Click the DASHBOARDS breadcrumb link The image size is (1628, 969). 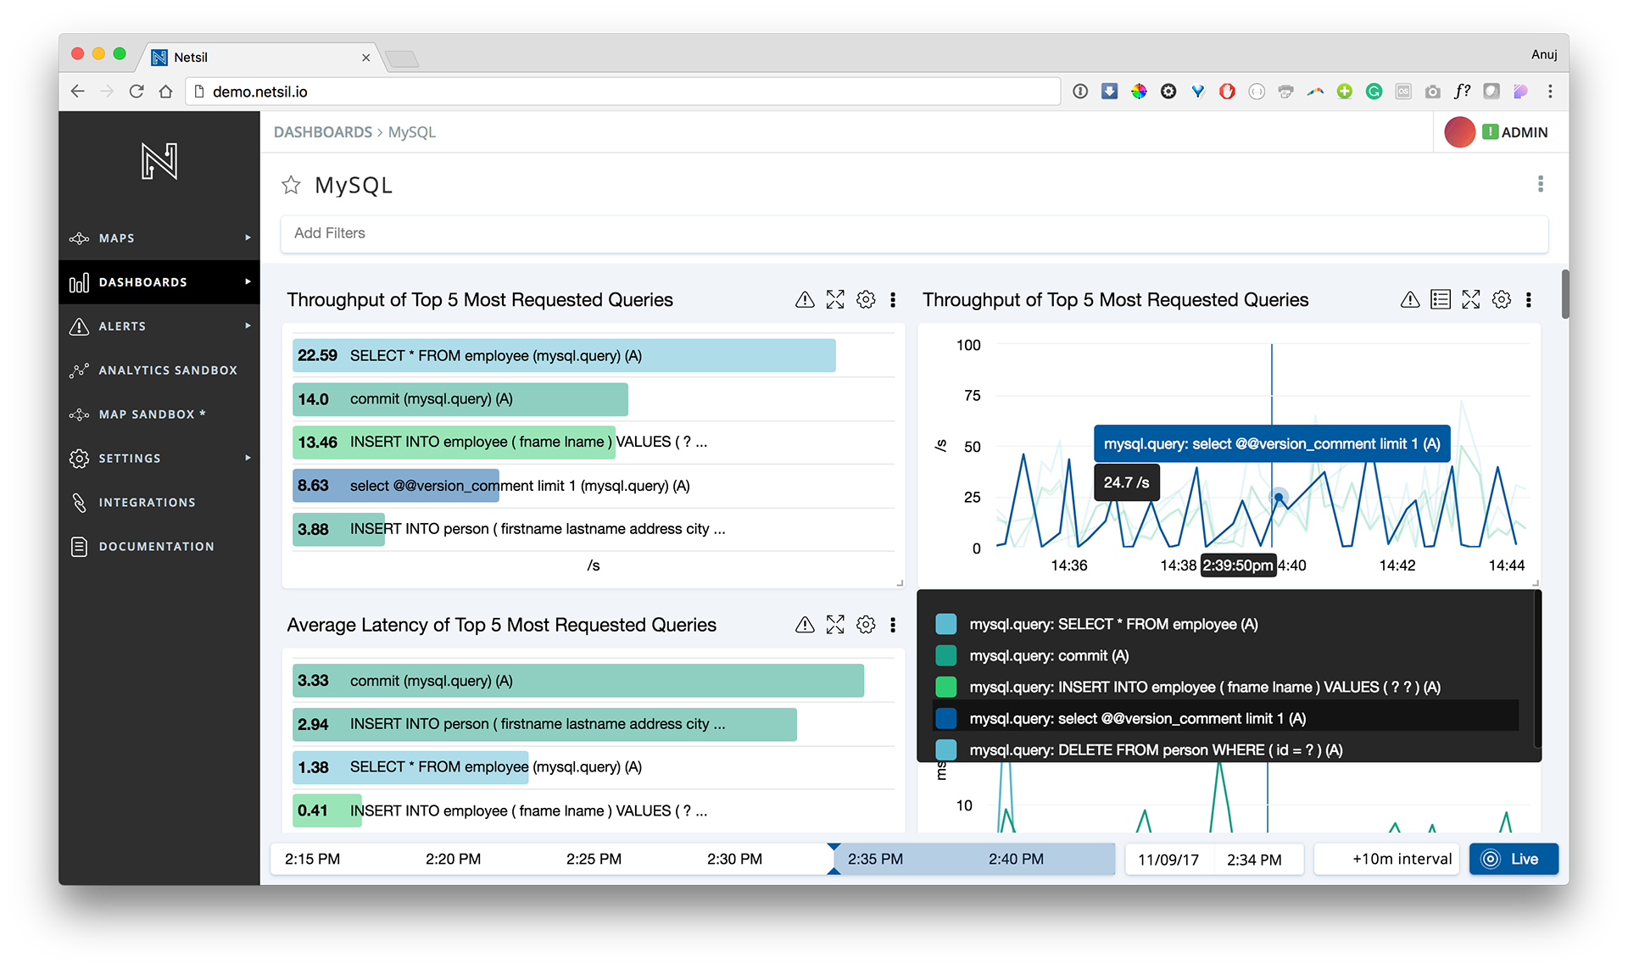tap(322, 132)
